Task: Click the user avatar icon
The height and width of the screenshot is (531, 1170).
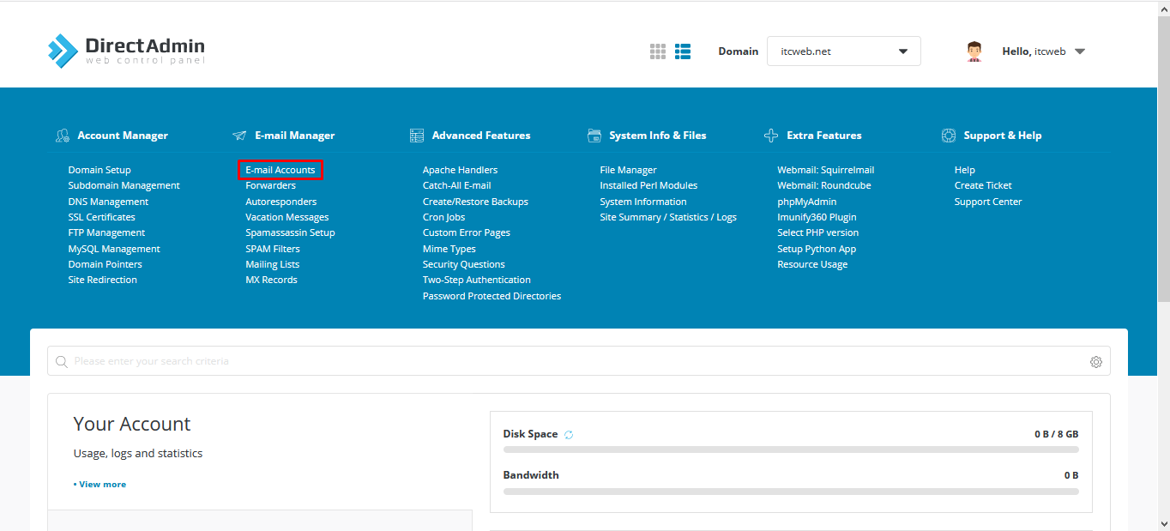Action: (x=974, y=51)
